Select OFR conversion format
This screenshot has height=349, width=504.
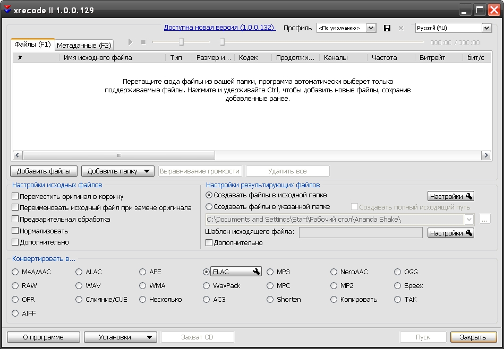[x=15, y=299]
